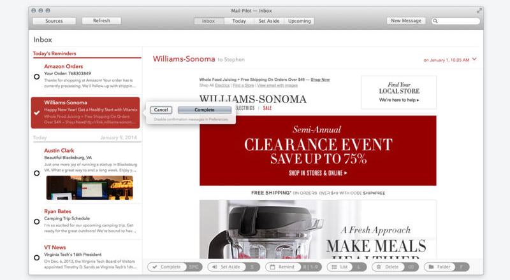510x280 pixels.
Task: Click the Complete SPC shortcut badge
Action: coord(194,267)
